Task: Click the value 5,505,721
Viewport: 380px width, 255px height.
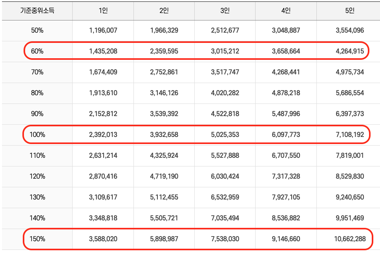Action: tap(164, 218)
